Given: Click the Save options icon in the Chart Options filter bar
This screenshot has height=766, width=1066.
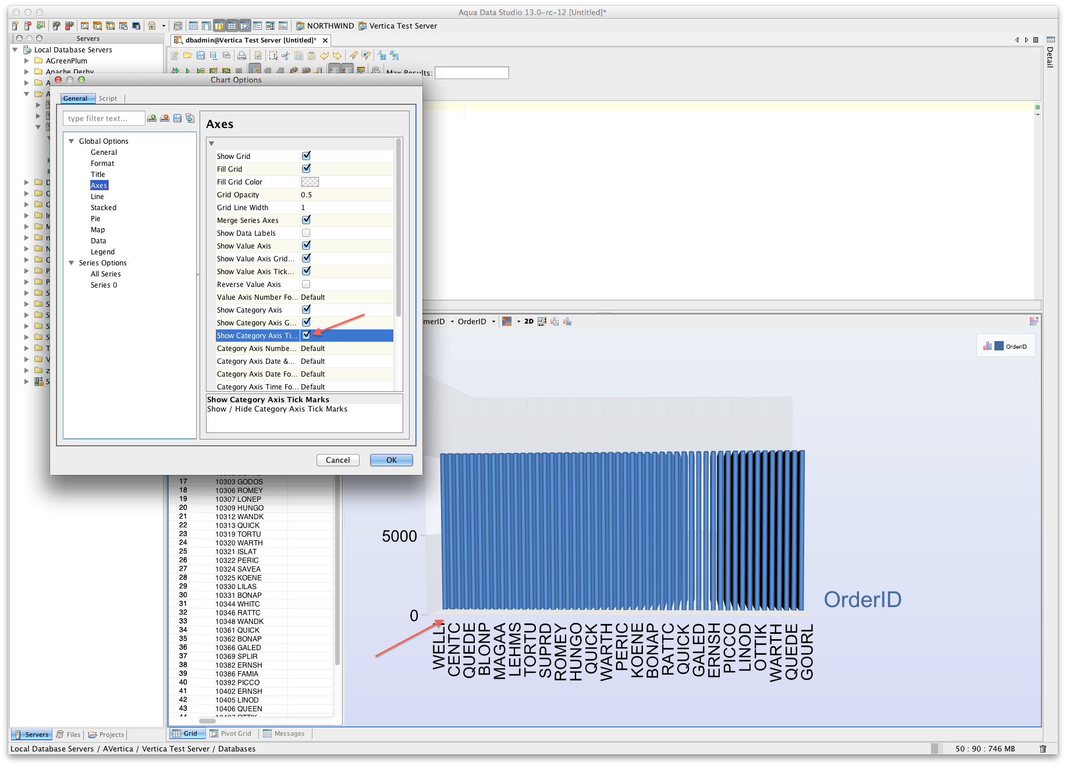Looking at the screenshot, I should point(177,118).
